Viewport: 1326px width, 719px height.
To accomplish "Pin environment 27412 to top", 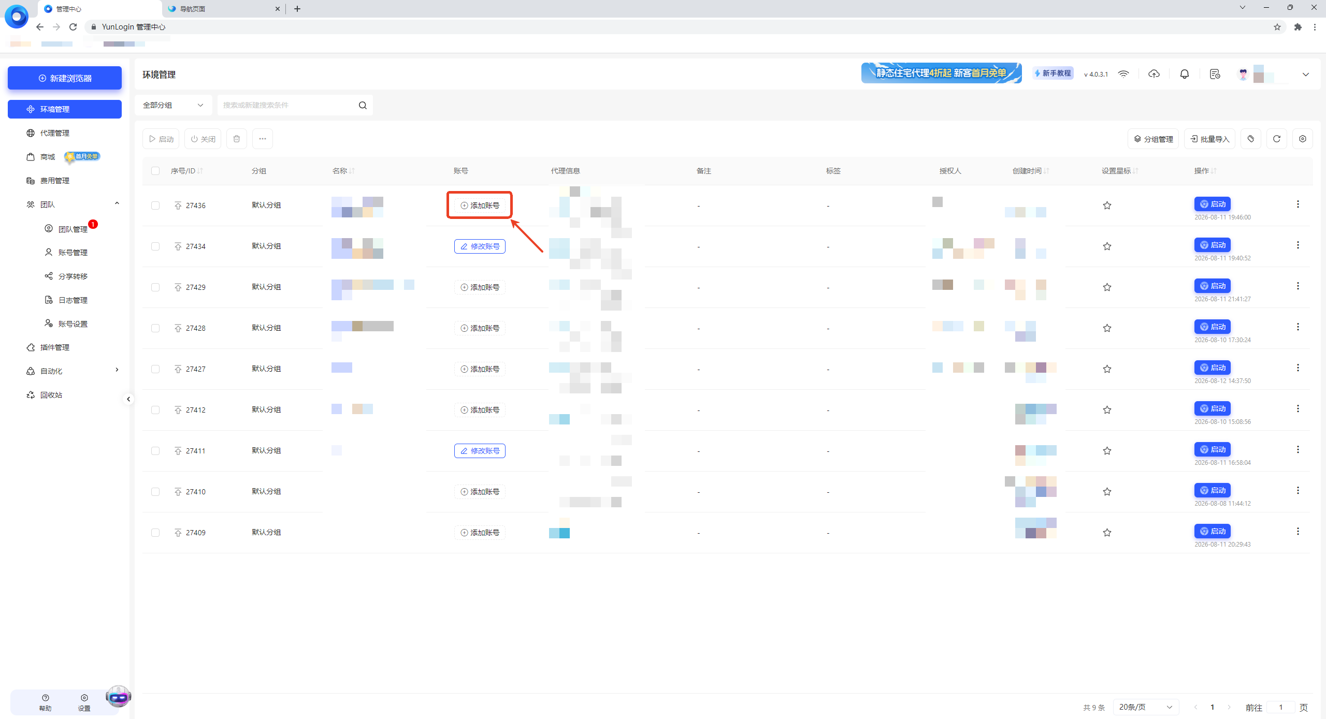I will tap(178, 410).
